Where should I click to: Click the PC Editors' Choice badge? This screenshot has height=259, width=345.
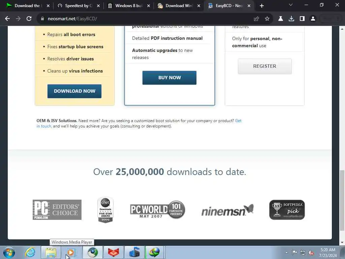(57, 210)
